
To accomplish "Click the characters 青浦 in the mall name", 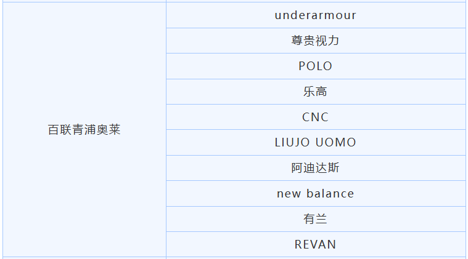I will 84,130.
